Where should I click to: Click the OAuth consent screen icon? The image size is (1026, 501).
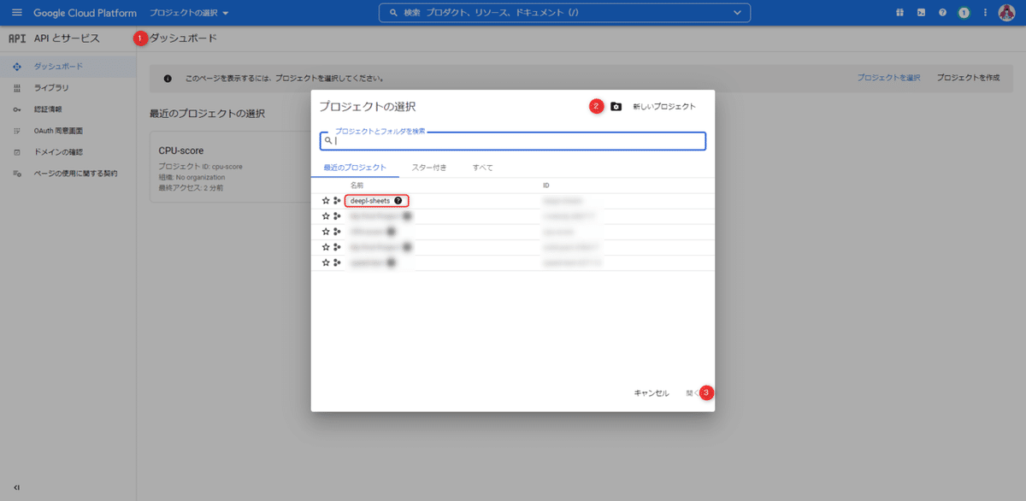pyautogui.click(x=17, y=131)
